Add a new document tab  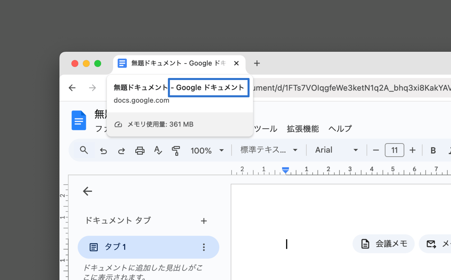coord(204,221)
